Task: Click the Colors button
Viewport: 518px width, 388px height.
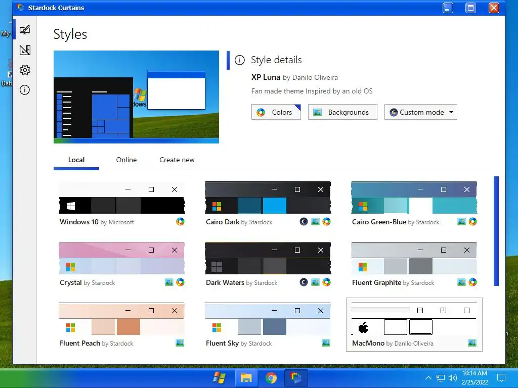Action: tap(276, 112)
